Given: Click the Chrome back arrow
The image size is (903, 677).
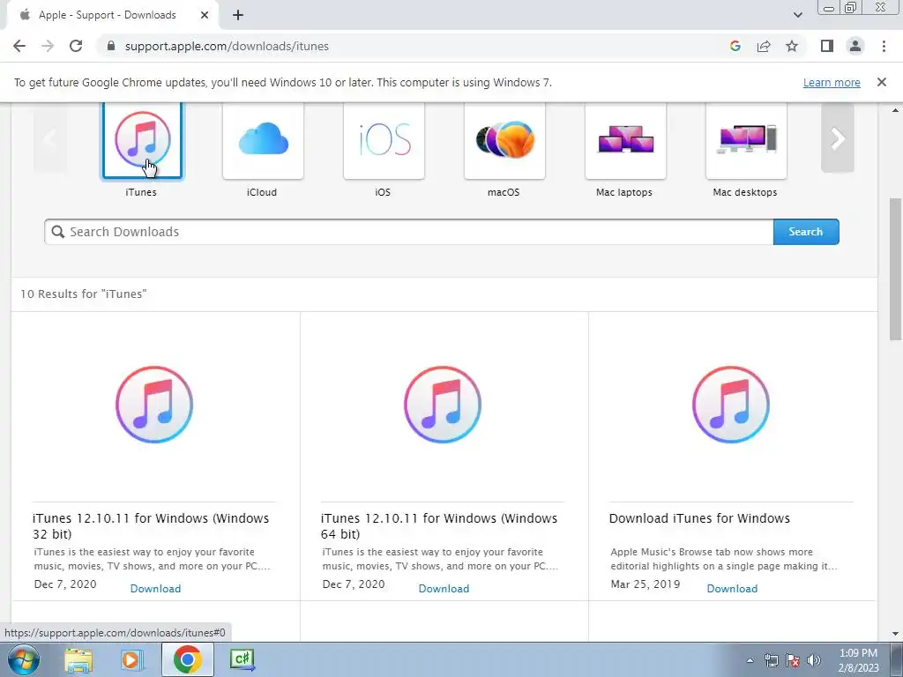Looking at the screenshot, I should (19, 46).
